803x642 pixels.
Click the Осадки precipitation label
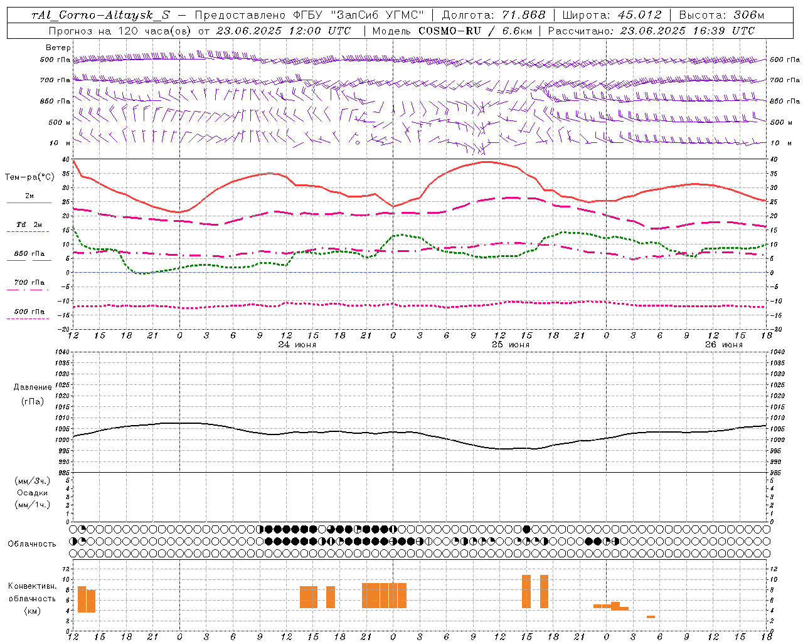[33, 493]
